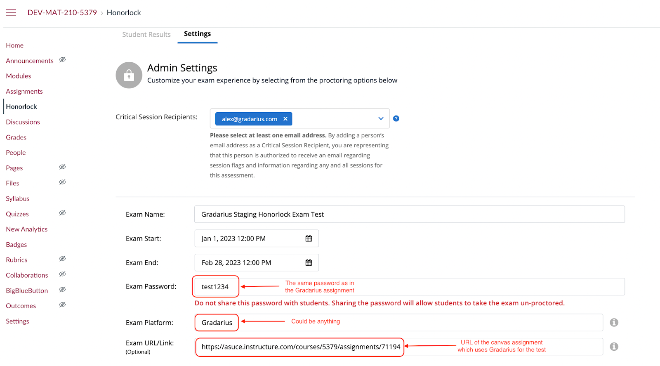Open course Settings link in sidebar
The height and width of the screenshot is (366, 660).
[x=17, y=321]
